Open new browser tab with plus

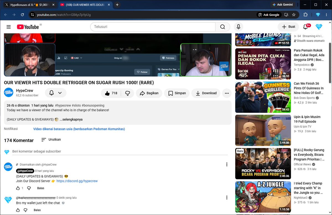point(117,5)
